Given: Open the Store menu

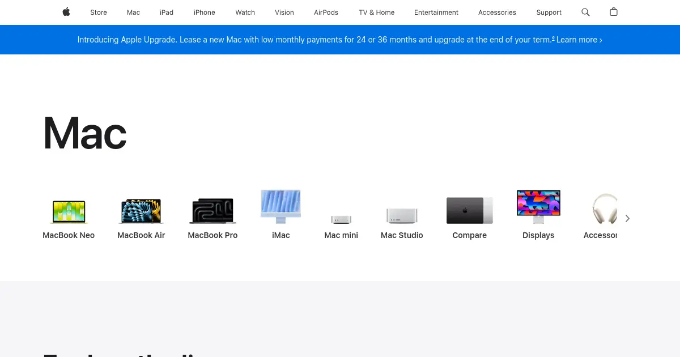Looking at the screenshot, I should 99,12.
